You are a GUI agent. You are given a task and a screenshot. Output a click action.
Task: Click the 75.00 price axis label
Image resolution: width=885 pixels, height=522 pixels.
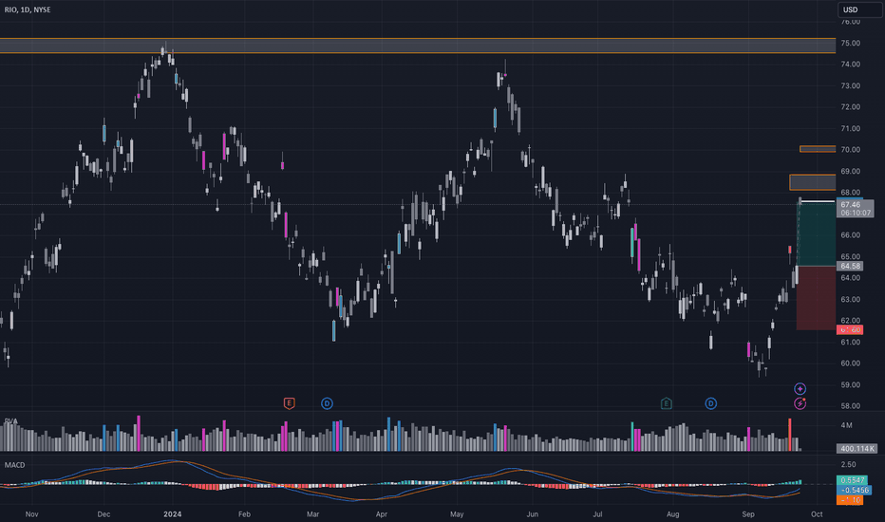[x=851, y=43]
